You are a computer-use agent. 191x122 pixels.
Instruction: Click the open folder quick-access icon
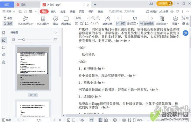pos(20,11)
